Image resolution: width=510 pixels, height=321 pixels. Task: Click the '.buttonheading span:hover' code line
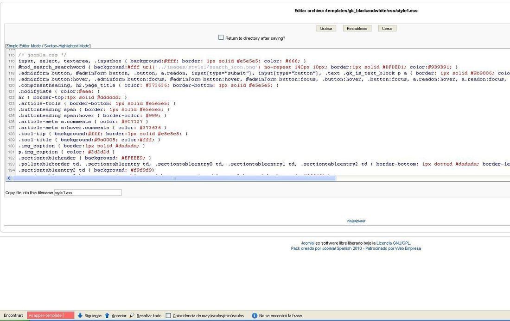click(x=92, y=116)
